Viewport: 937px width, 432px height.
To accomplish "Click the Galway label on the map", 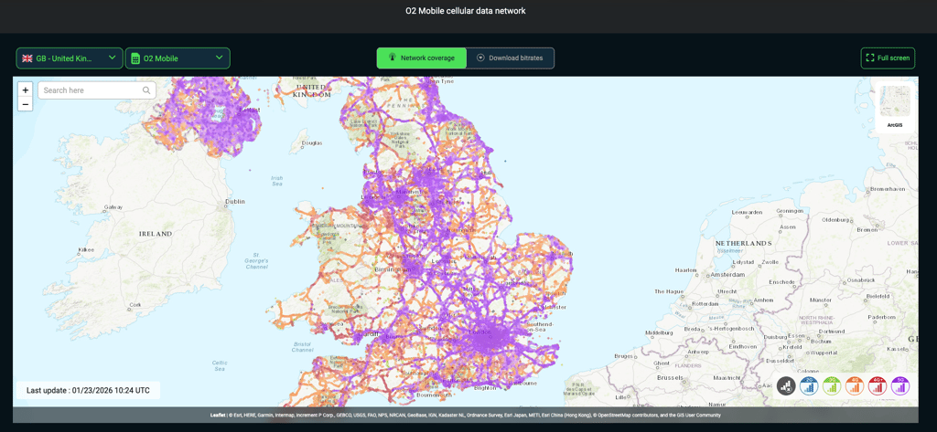I will tap(113, 207).
